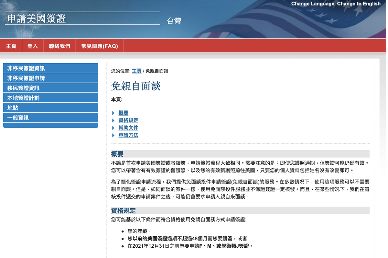Jump to 輔助文件 section link

tap(128, 128)
